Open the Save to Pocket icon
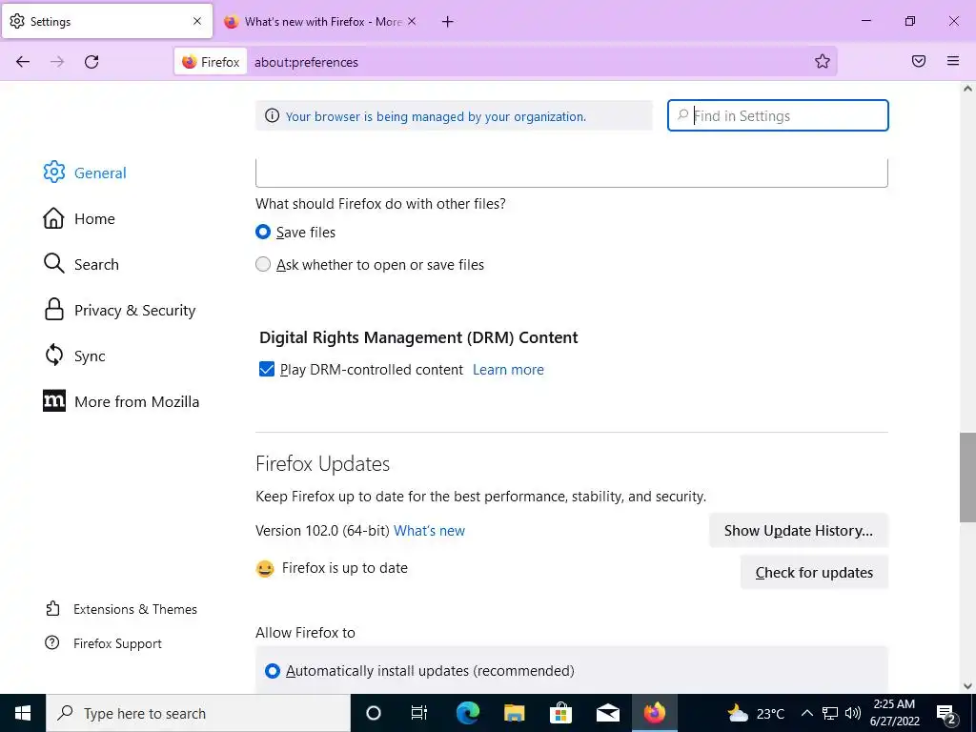 [x=919, y=62]
